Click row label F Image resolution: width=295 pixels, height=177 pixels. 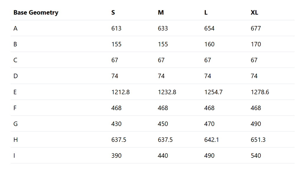[15, 108]
